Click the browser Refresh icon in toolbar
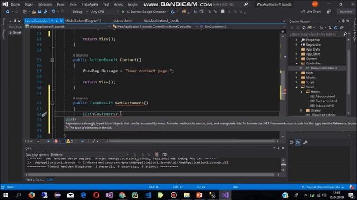 point(172,12)
